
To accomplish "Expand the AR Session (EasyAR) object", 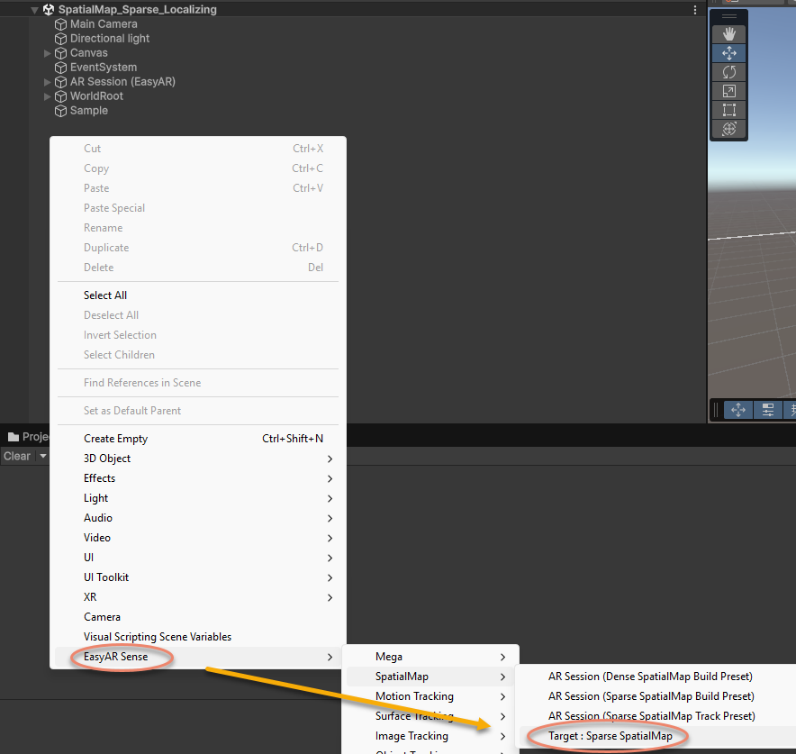I will (48, 82).
